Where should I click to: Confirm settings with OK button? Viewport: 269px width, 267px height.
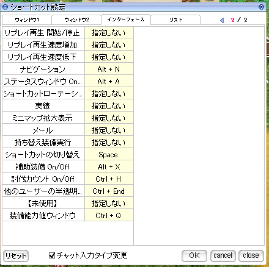pyautogui.click(x=194, y=255)
